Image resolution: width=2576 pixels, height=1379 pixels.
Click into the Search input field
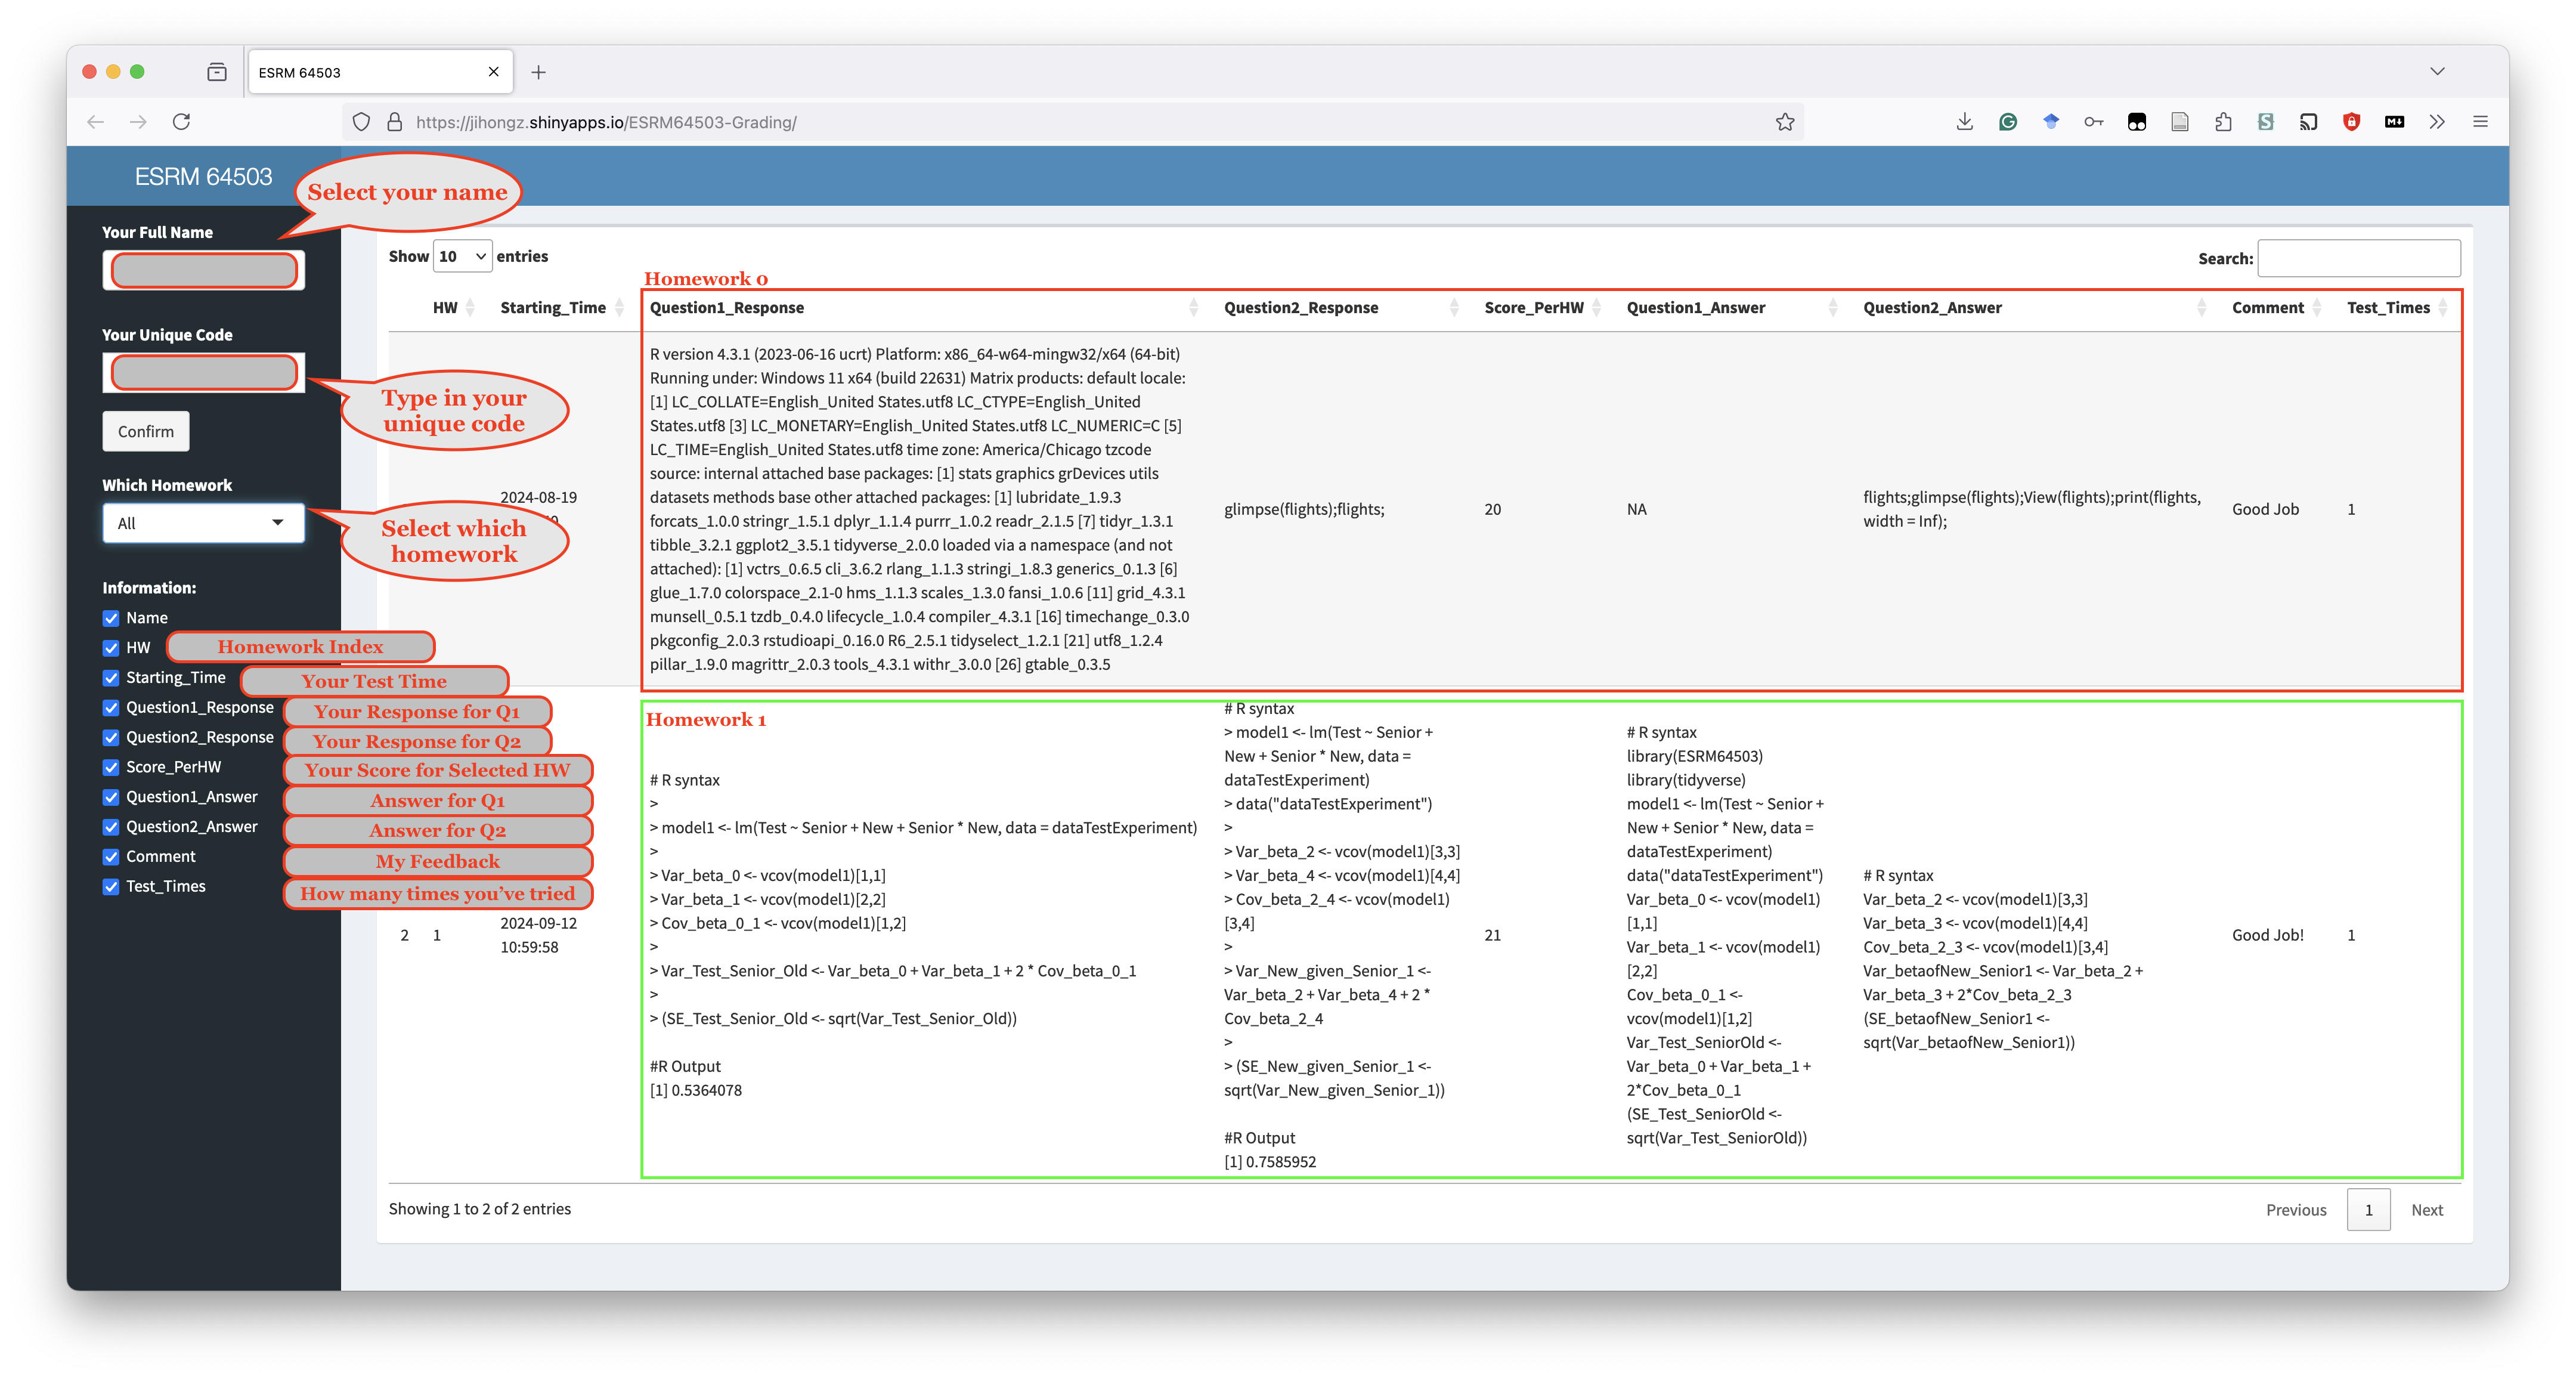tap(2358, 258)
